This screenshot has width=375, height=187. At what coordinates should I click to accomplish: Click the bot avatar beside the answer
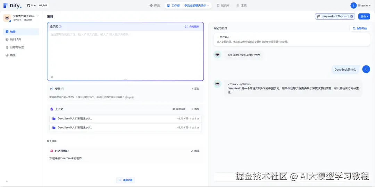click(x=217, y=84)
